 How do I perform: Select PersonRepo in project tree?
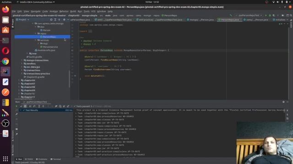[x=43, y=37]
